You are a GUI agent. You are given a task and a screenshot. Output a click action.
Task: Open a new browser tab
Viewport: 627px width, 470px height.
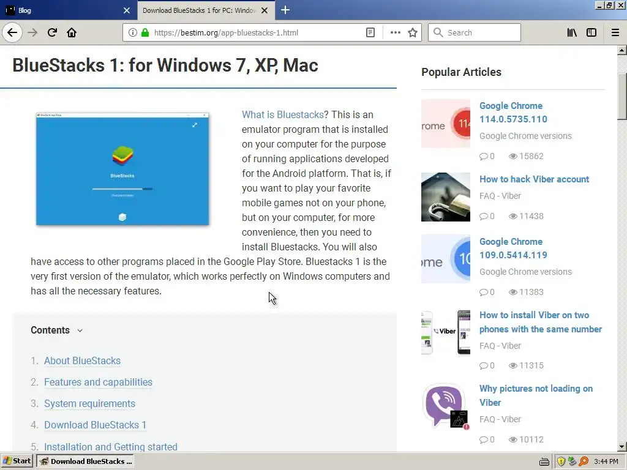(x=285, y=10)
